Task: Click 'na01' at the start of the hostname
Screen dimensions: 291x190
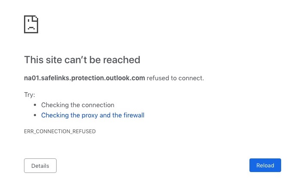Action: coord(32,78)
